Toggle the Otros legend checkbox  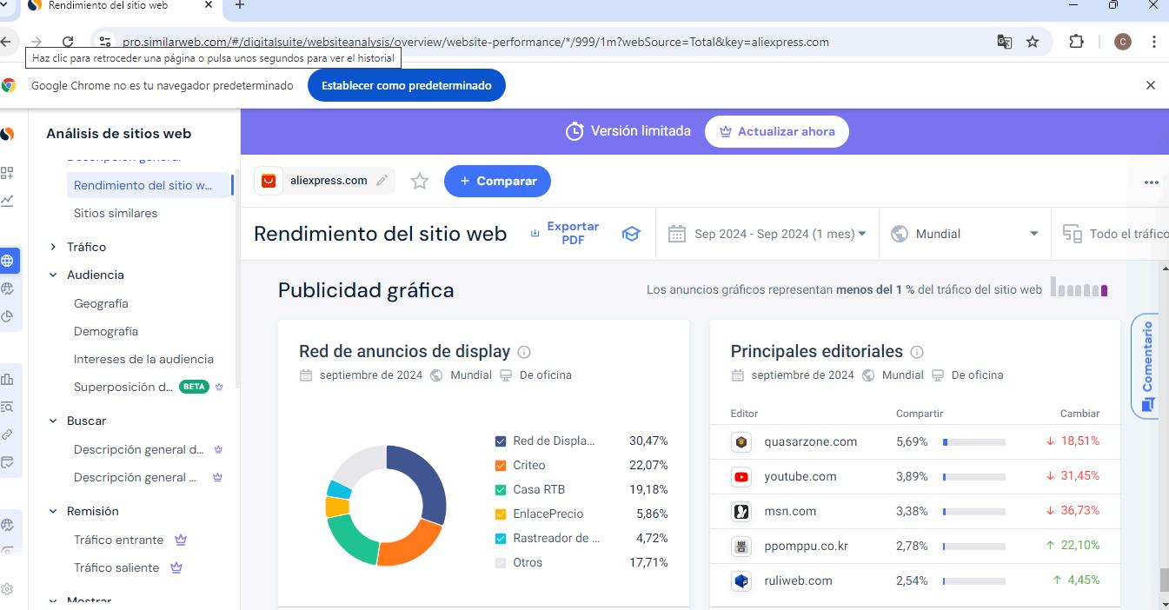point(501,563)
